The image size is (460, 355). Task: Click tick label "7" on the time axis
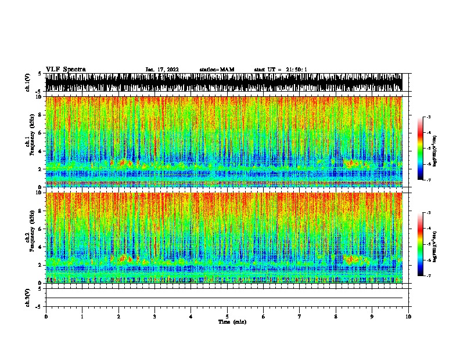coord(300,317)
